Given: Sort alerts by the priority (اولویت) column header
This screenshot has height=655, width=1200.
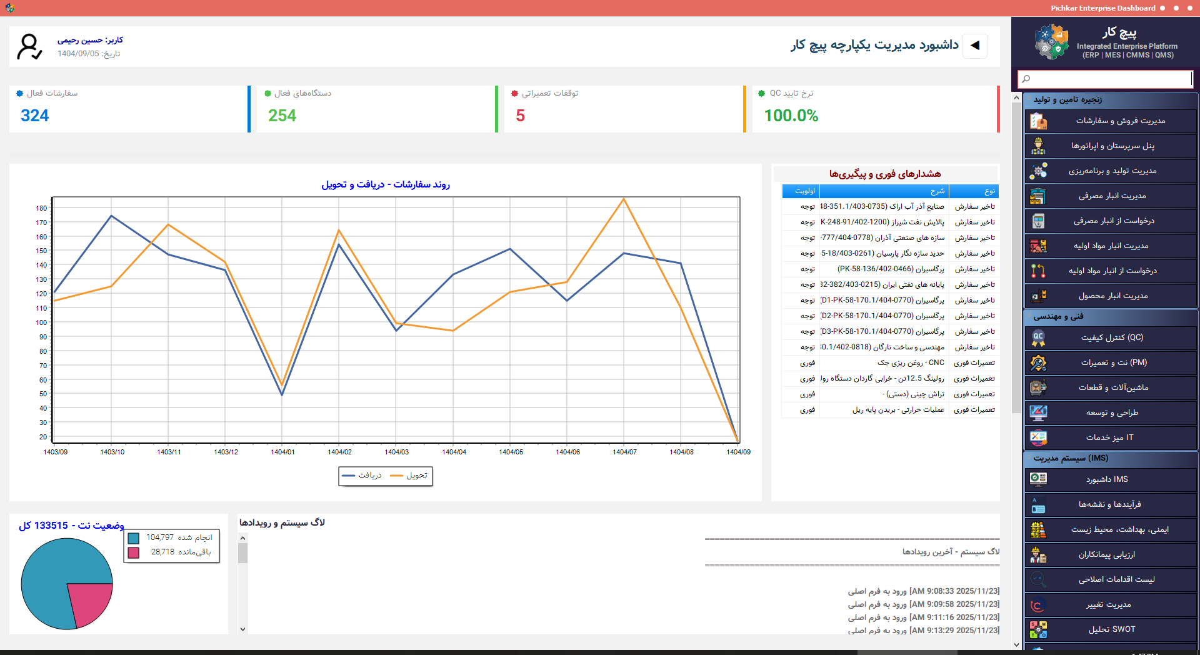Looking at the screenshot, I should pos(801,191).
